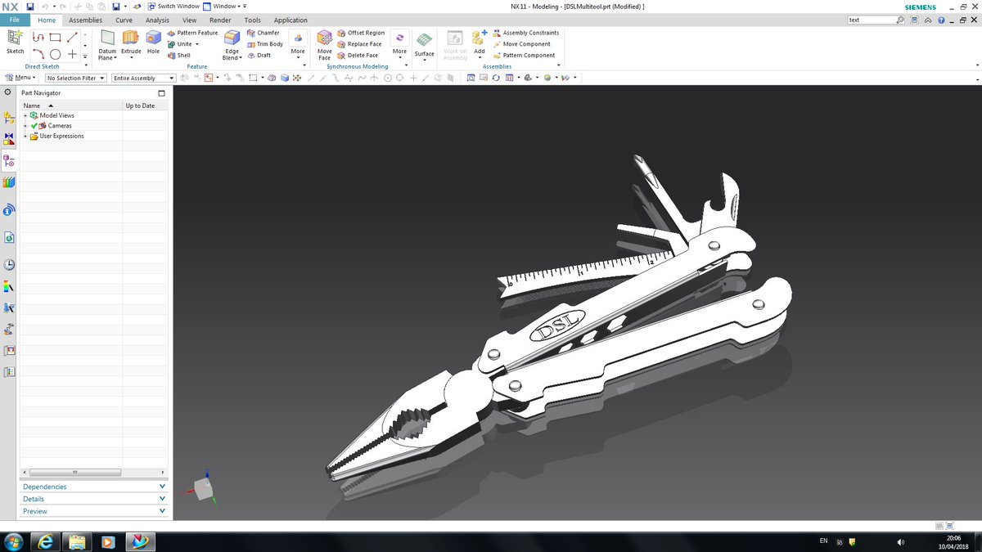Open the Surface gallery dropdown
The width and height of the screenshot is (982, 552).
pos(425,59)
